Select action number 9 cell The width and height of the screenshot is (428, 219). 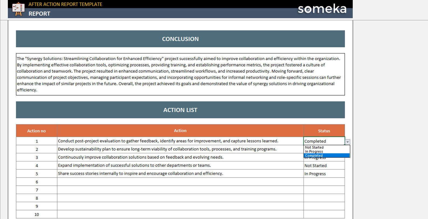click(37, 206)
